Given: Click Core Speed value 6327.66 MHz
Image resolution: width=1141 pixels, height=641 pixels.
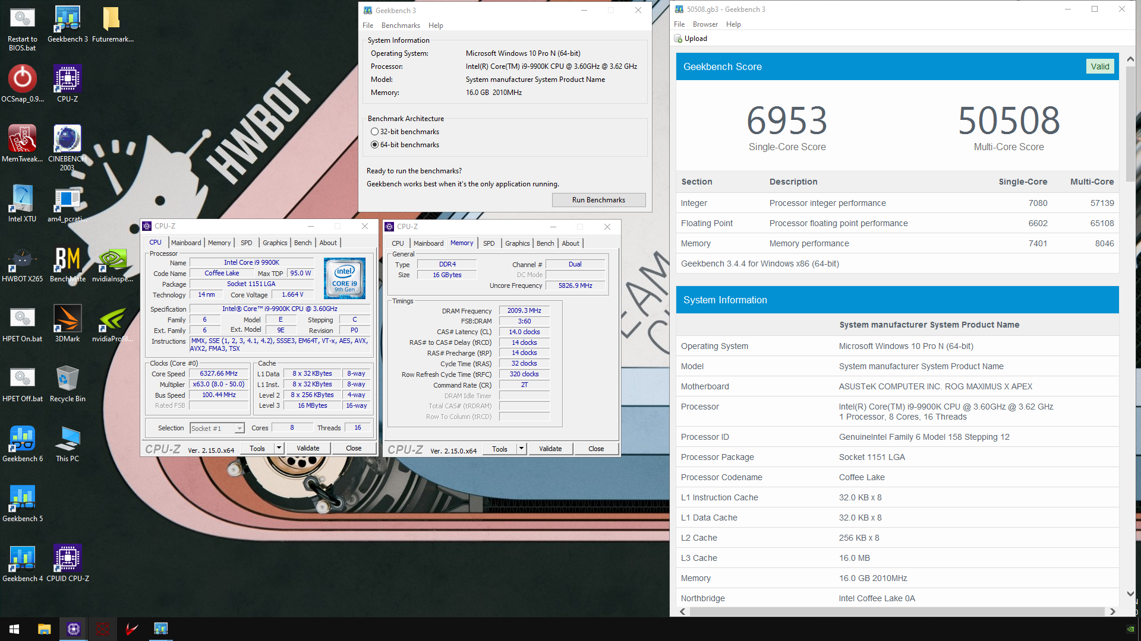Looking at the screenshot, I should [x=219, y=373].
